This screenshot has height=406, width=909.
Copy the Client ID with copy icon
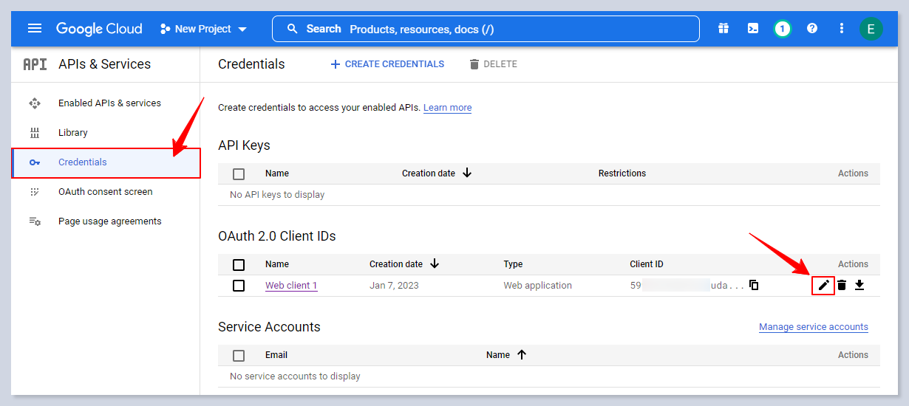[x=754, y=285]
